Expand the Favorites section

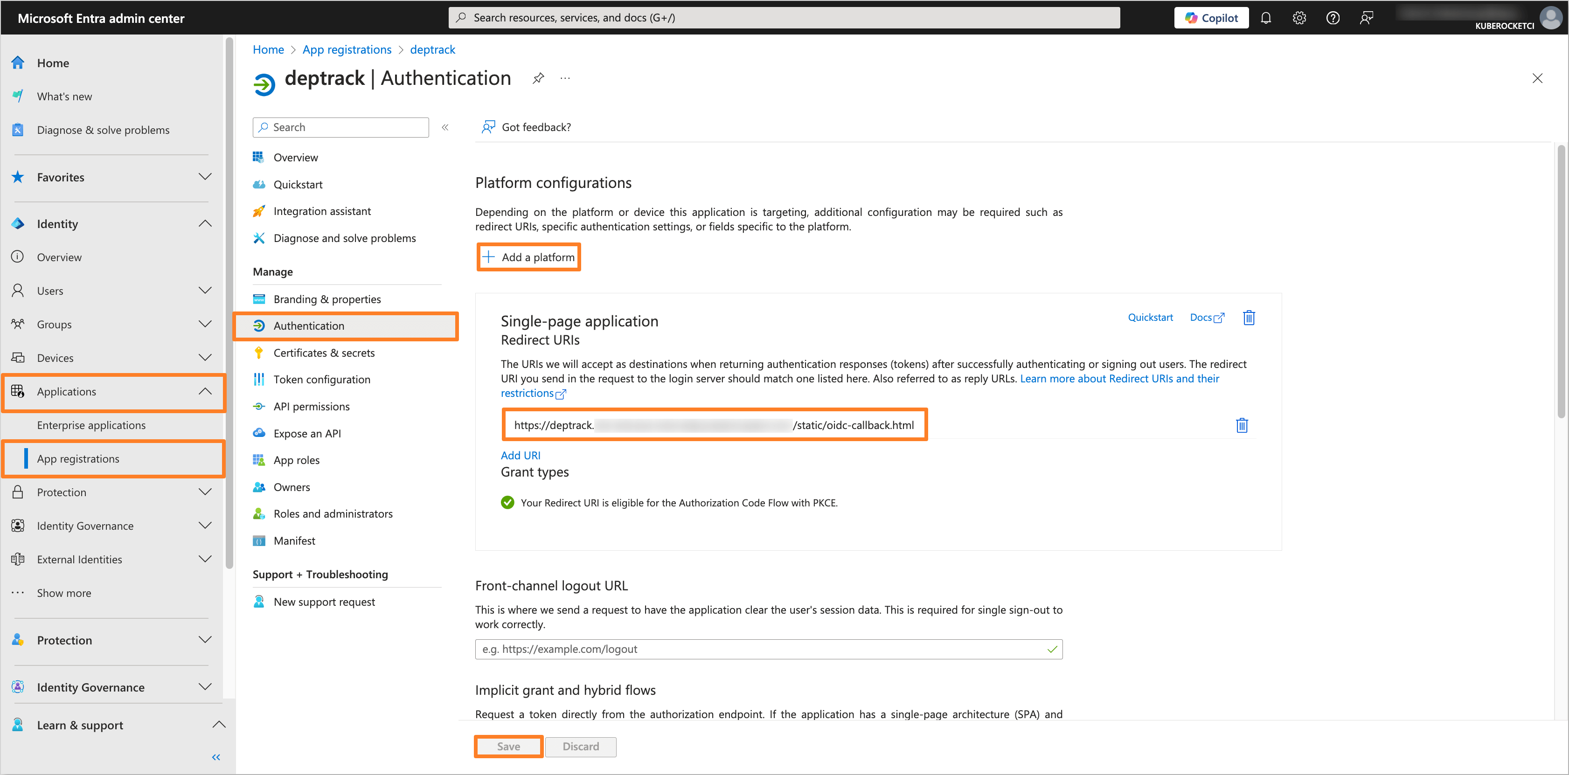pyautogui.click(x=205, y=177)
